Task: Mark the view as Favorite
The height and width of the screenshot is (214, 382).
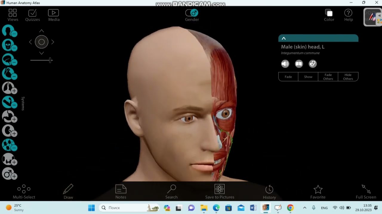Action: [x=318, y=192]
